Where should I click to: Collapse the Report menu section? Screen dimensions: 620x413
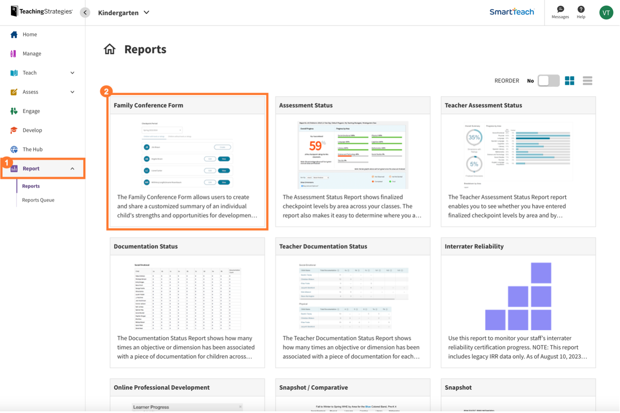tap(72, 169)
